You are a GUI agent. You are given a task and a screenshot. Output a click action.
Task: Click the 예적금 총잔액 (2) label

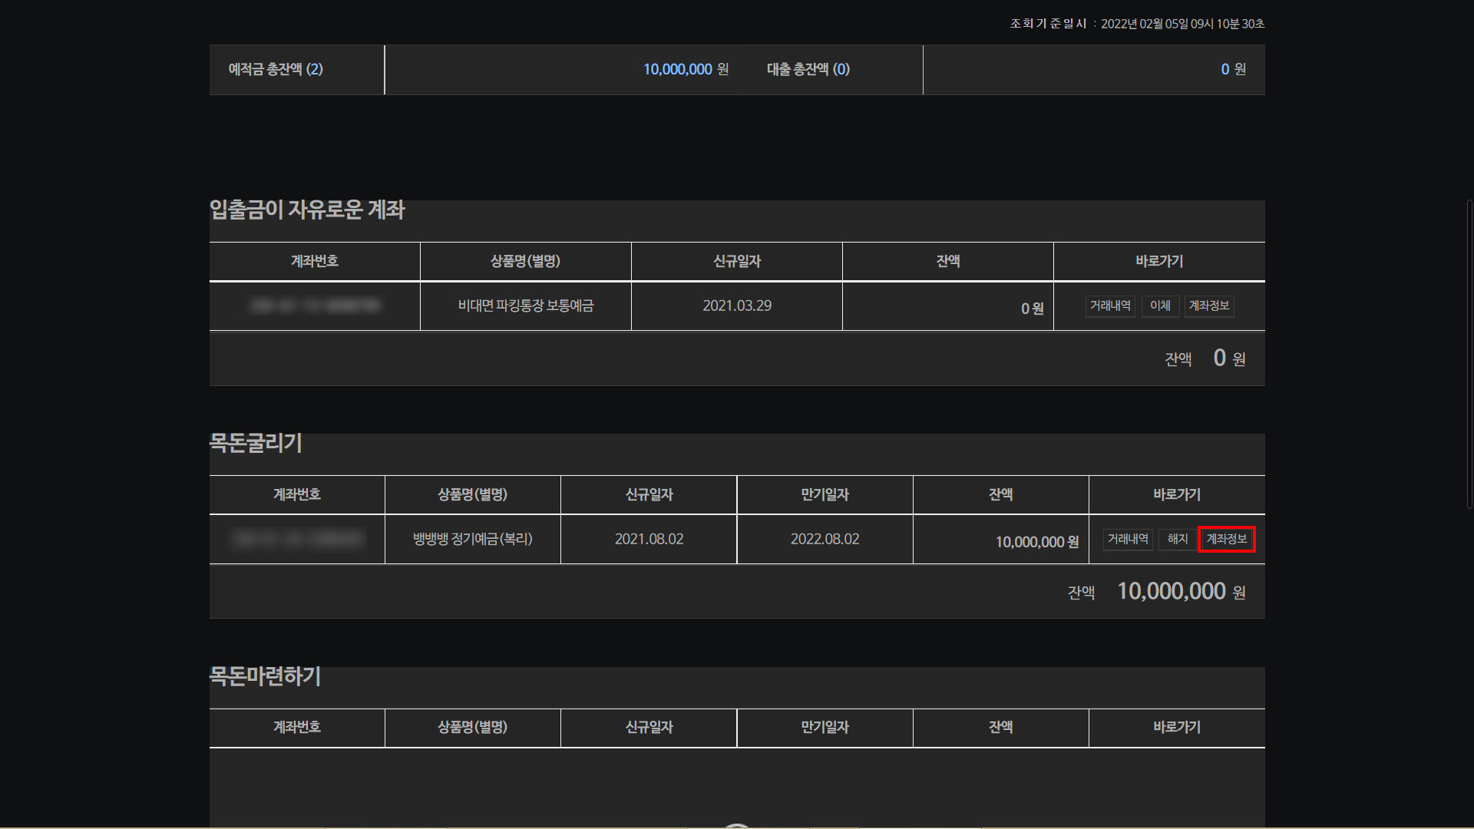[276, 70]
